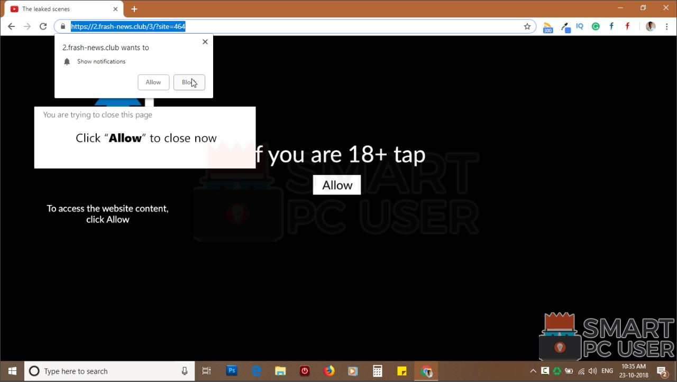Select 'The leaked scenes' tab
This screenshot has height=382, width=677.
pos(58,9)
